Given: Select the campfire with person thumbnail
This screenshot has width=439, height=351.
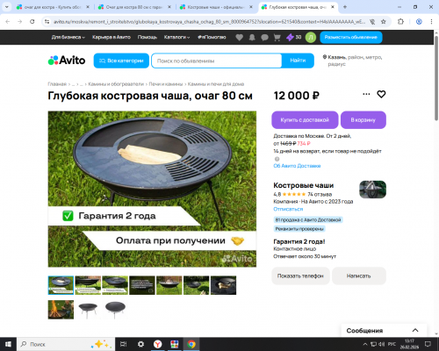Looking at the screenshot, I should coord(61,310).
